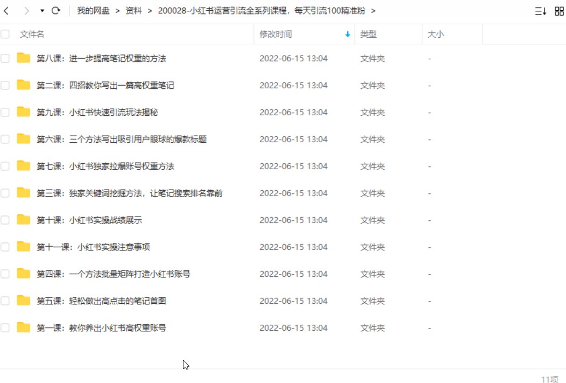Go back with the left arrow
Image resolution: width=566 pixels, height=383 pixels.
[x=6, y=11]
